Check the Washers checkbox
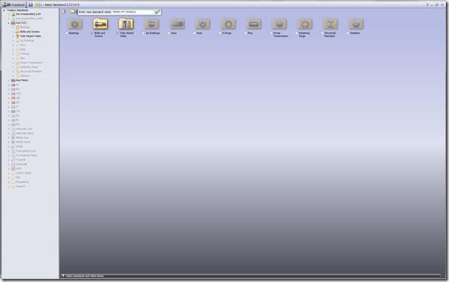This screenshot has height=282, width=449. point(348,33)
